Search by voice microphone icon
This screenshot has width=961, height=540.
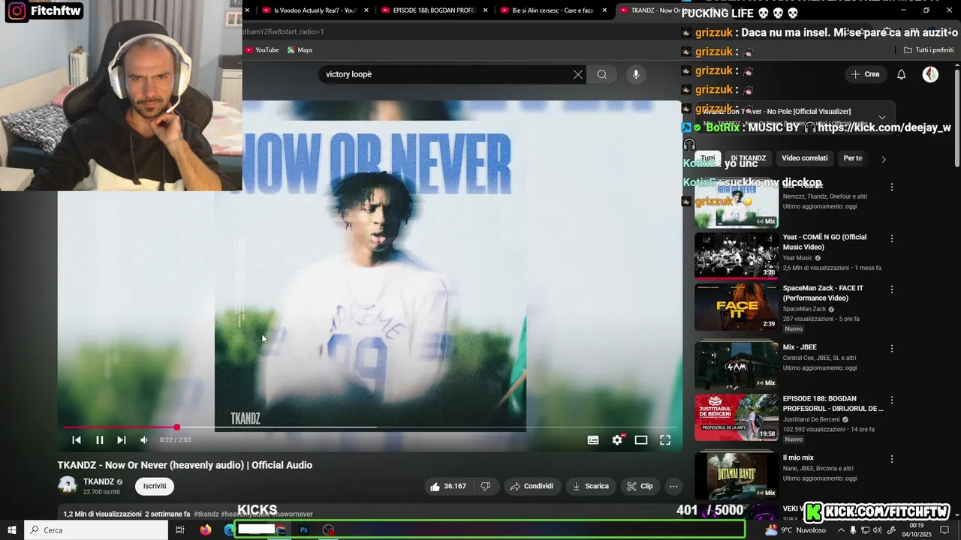636,74
